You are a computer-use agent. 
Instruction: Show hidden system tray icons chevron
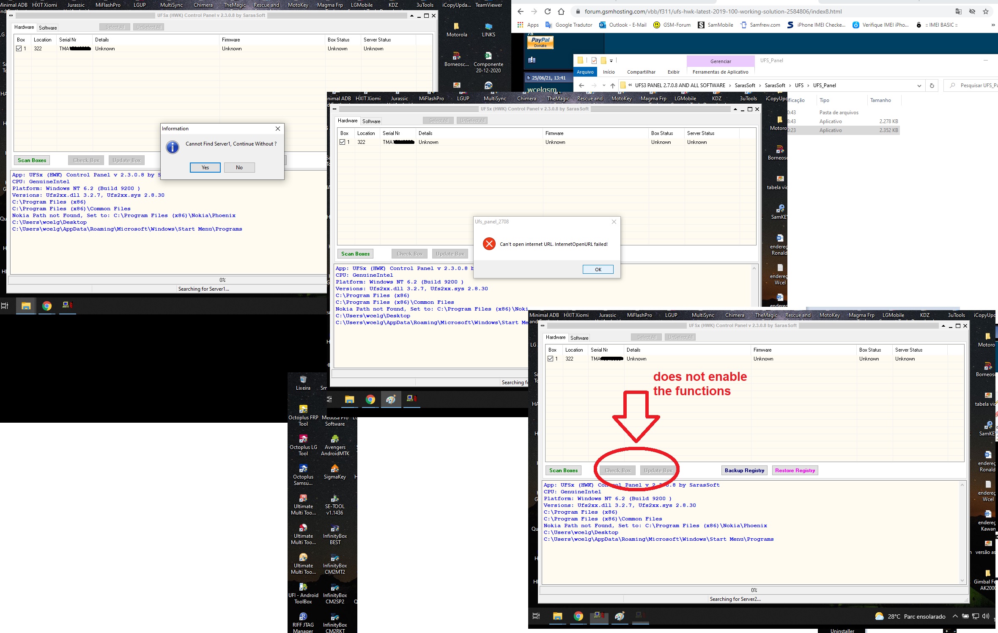tap(955, 616)
